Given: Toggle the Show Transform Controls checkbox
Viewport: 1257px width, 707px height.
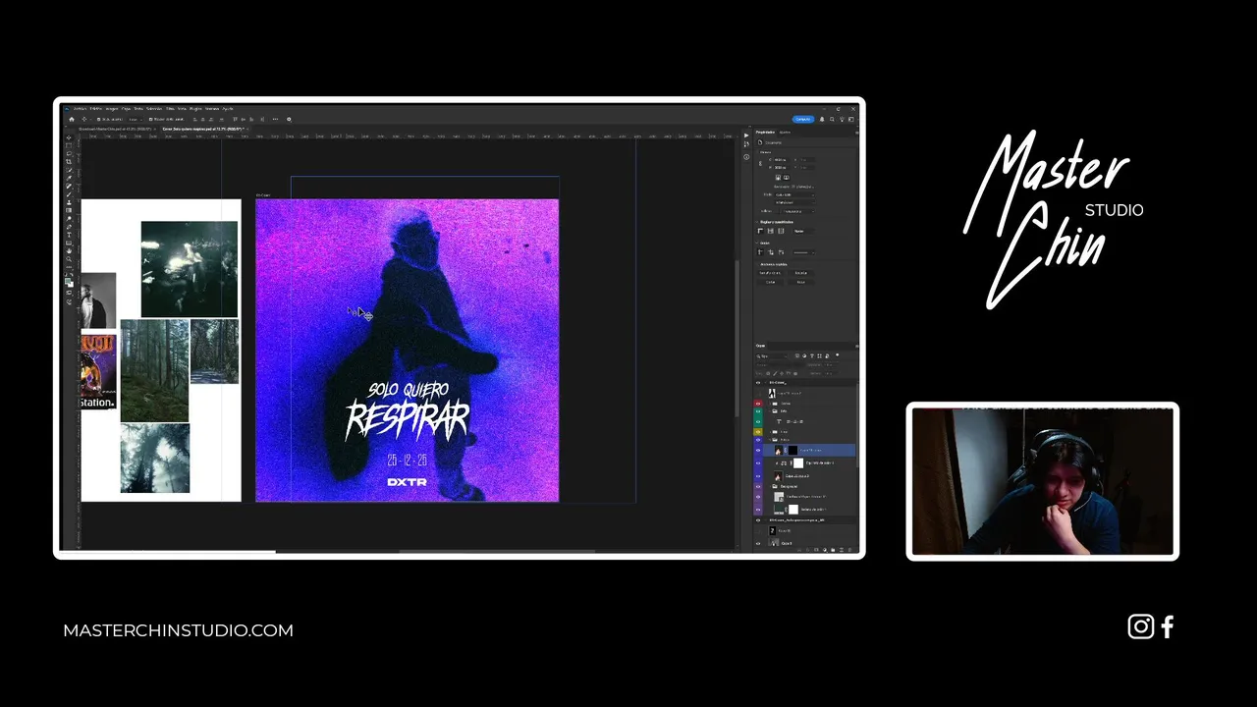Looking at the screenshot, I should (x=150, y=119).
